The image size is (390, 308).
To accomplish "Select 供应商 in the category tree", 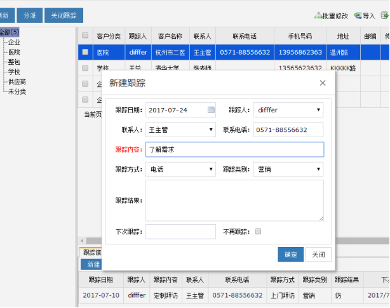I will click(17, 82).
